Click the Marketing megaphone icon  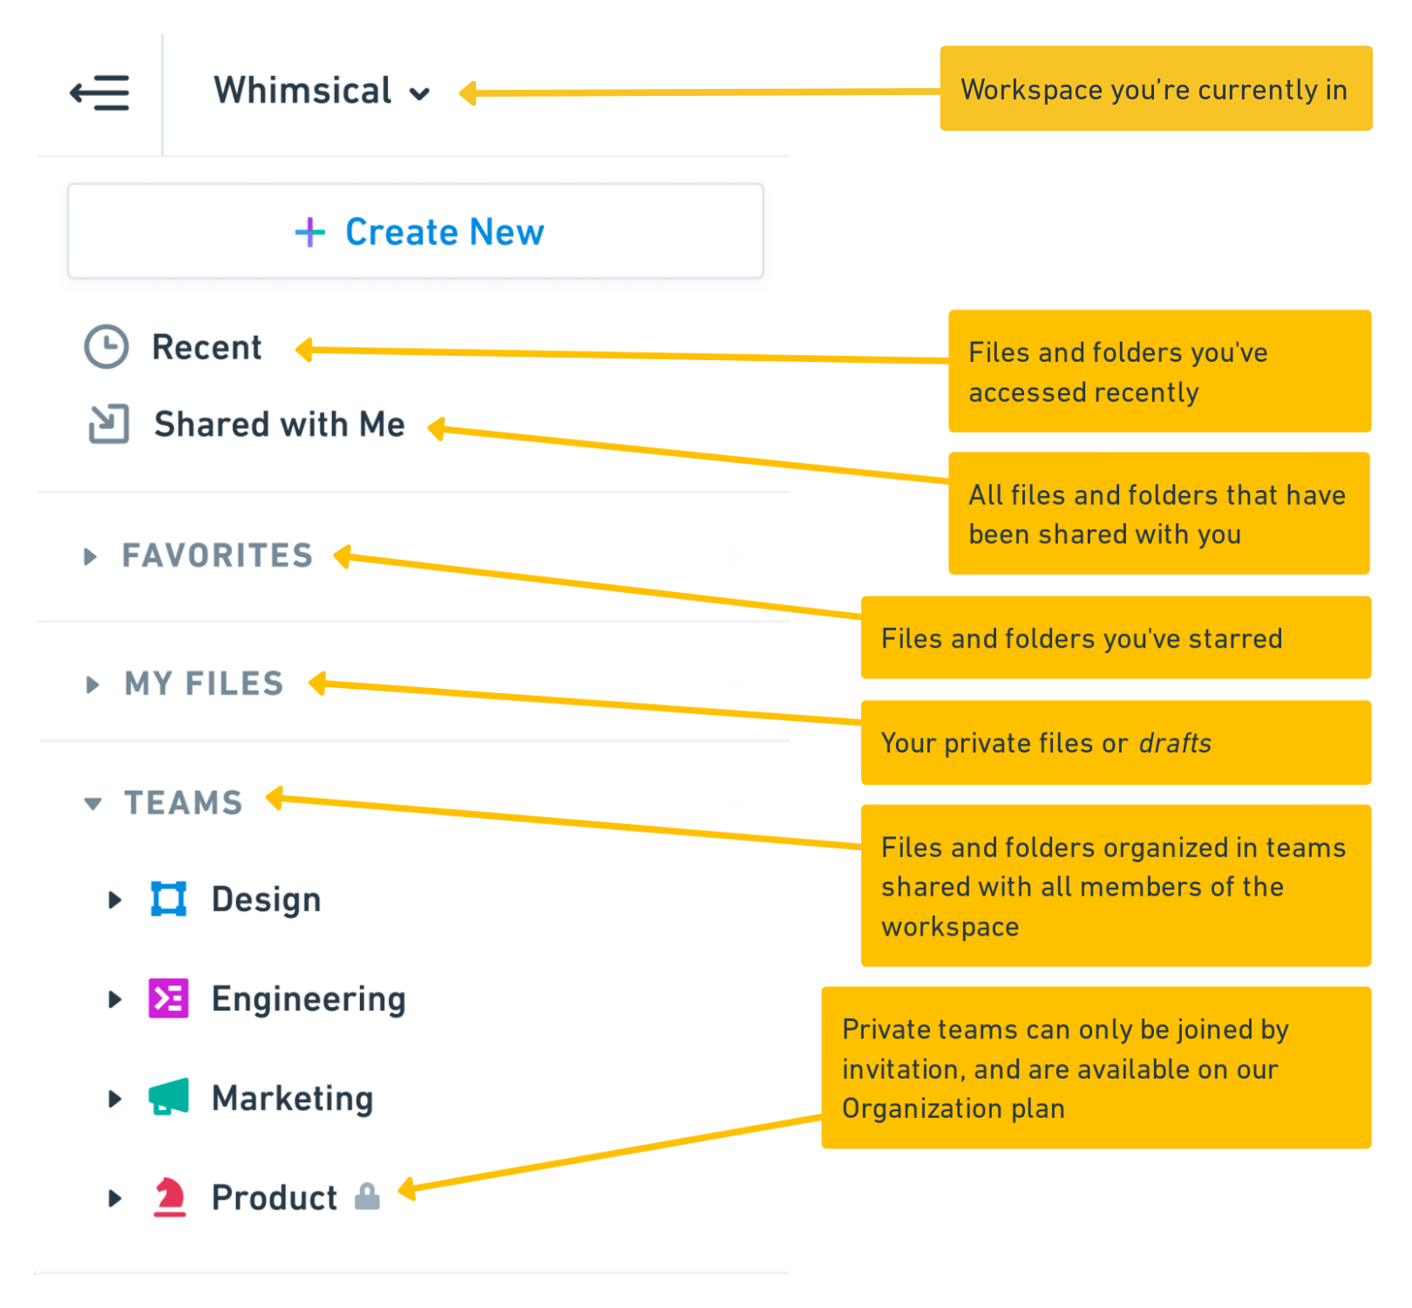point(168,1098)
